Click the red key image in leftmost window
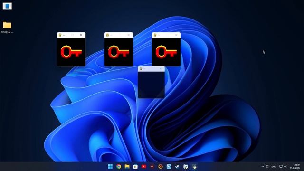 pyautogui.click(x=71, y=52)
